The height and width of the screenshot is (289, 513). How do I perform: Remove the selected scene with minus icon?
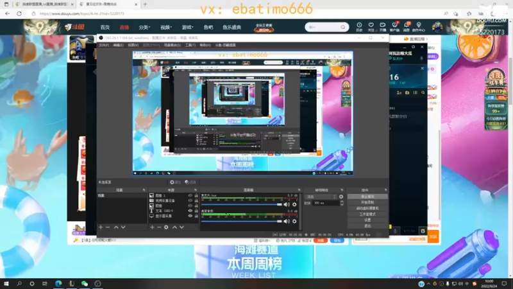point(108,227)
